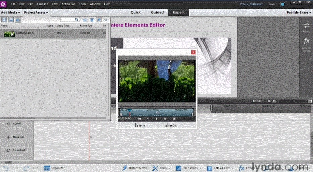The height and width of the screenshot is (172, 313).
Task: Collapse the Project Assets dropdown
Action: point(36,12)
